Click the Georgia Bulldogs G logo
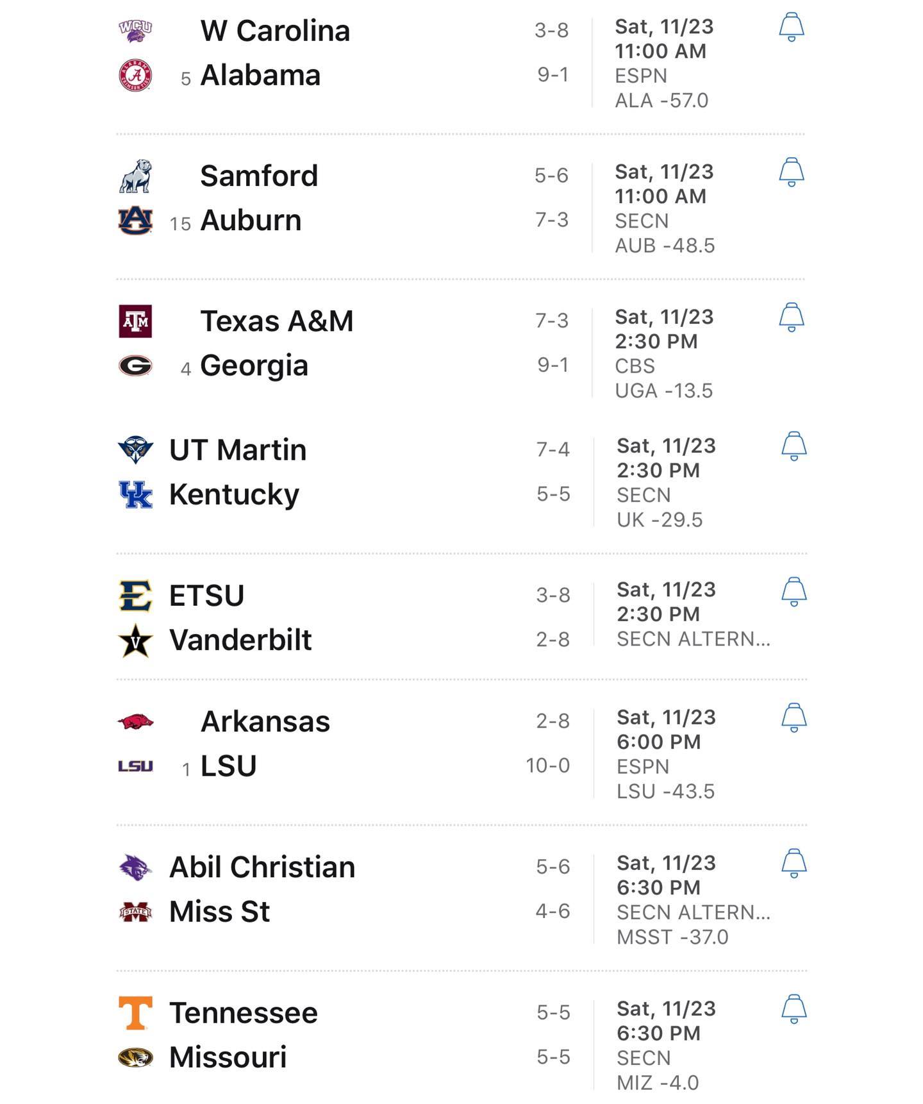 tap(135, 365)
